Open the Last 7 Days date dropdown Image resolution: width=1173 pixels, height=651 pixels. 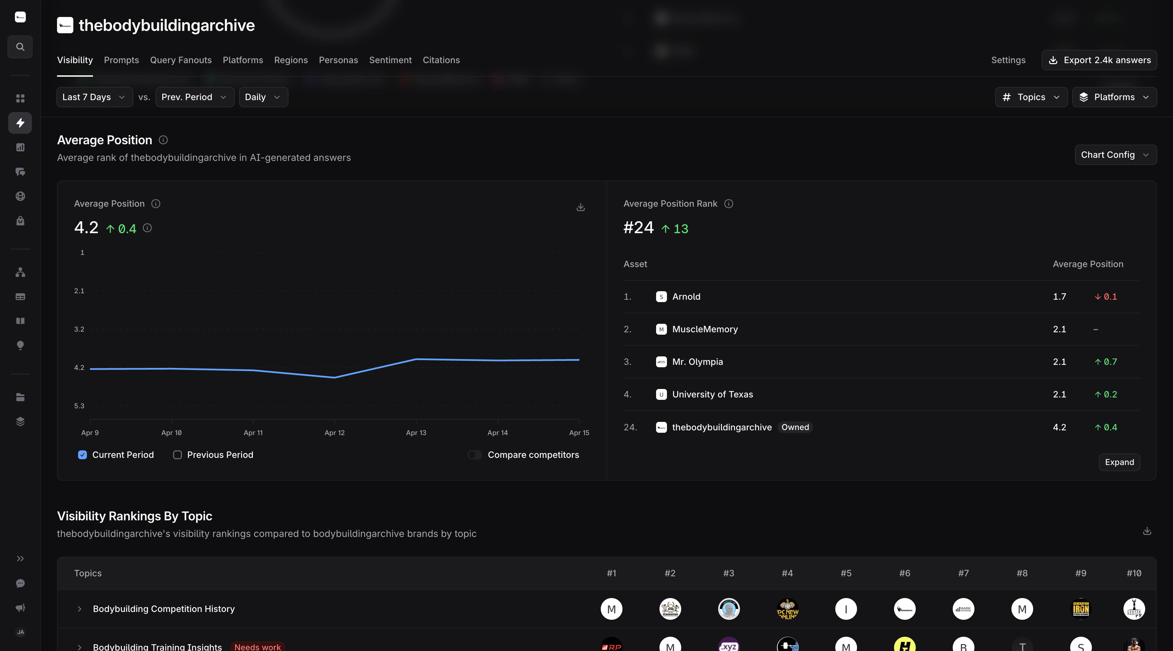(x=95, y=97)
